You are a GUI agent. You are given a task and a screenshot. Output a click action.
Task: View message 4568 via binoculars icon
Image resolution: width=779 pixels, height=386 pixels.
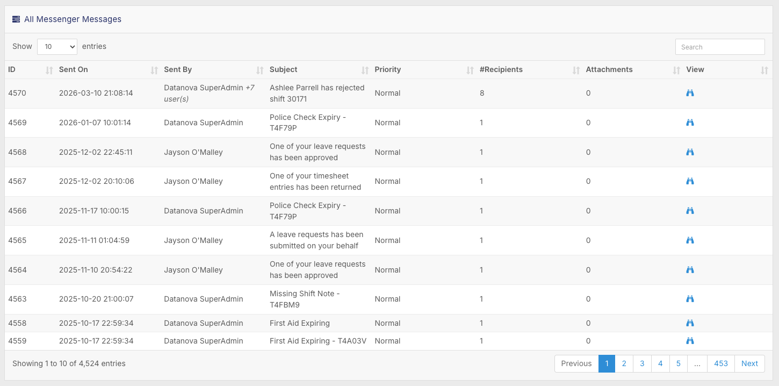[x=690, y=152]
